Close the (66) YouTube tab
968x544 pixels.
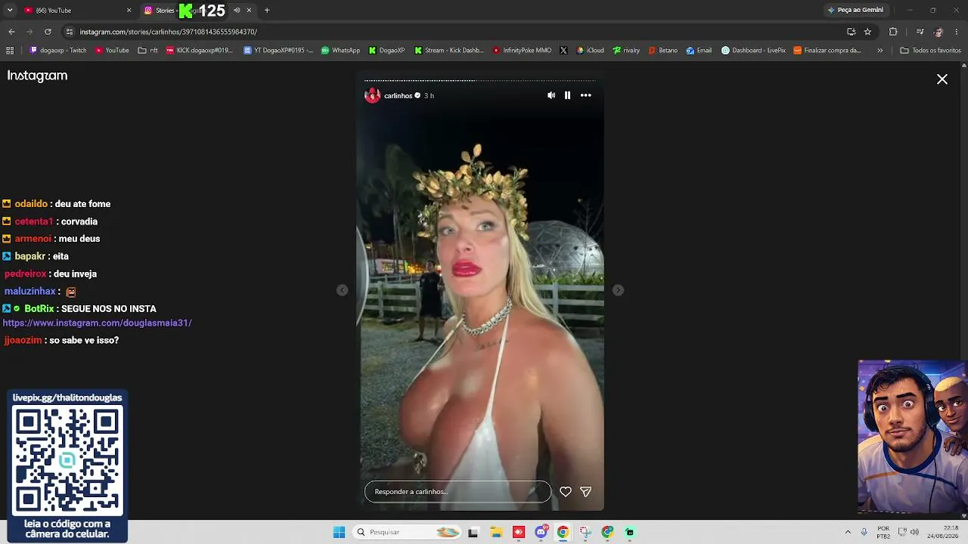(129, 11)
